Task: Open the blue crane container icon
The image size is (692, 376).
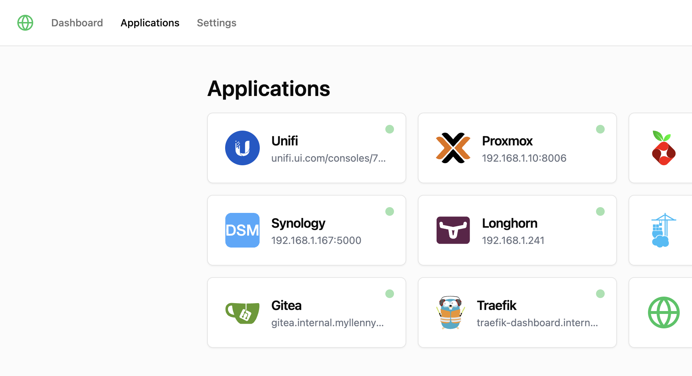Action: 663,230
